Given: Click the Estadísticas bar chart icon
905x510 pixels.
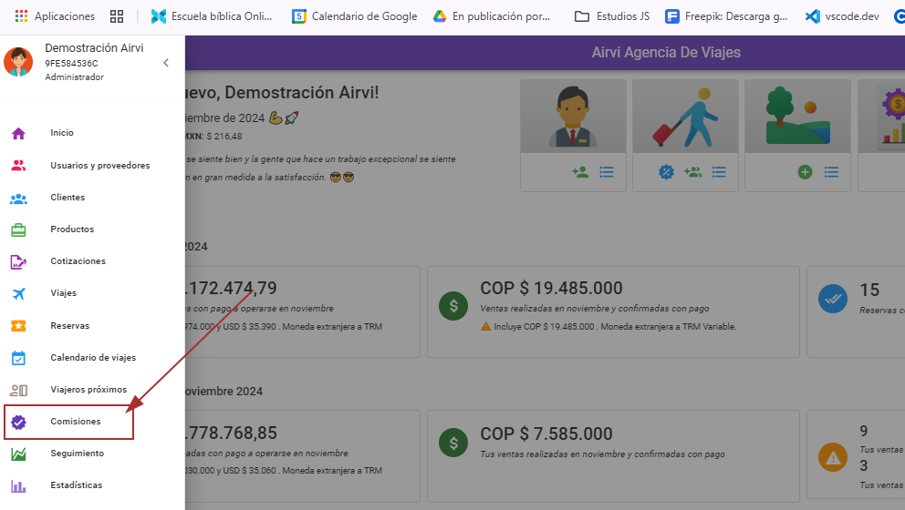Looking at the screenshot, I should click(x=18, y=485).
